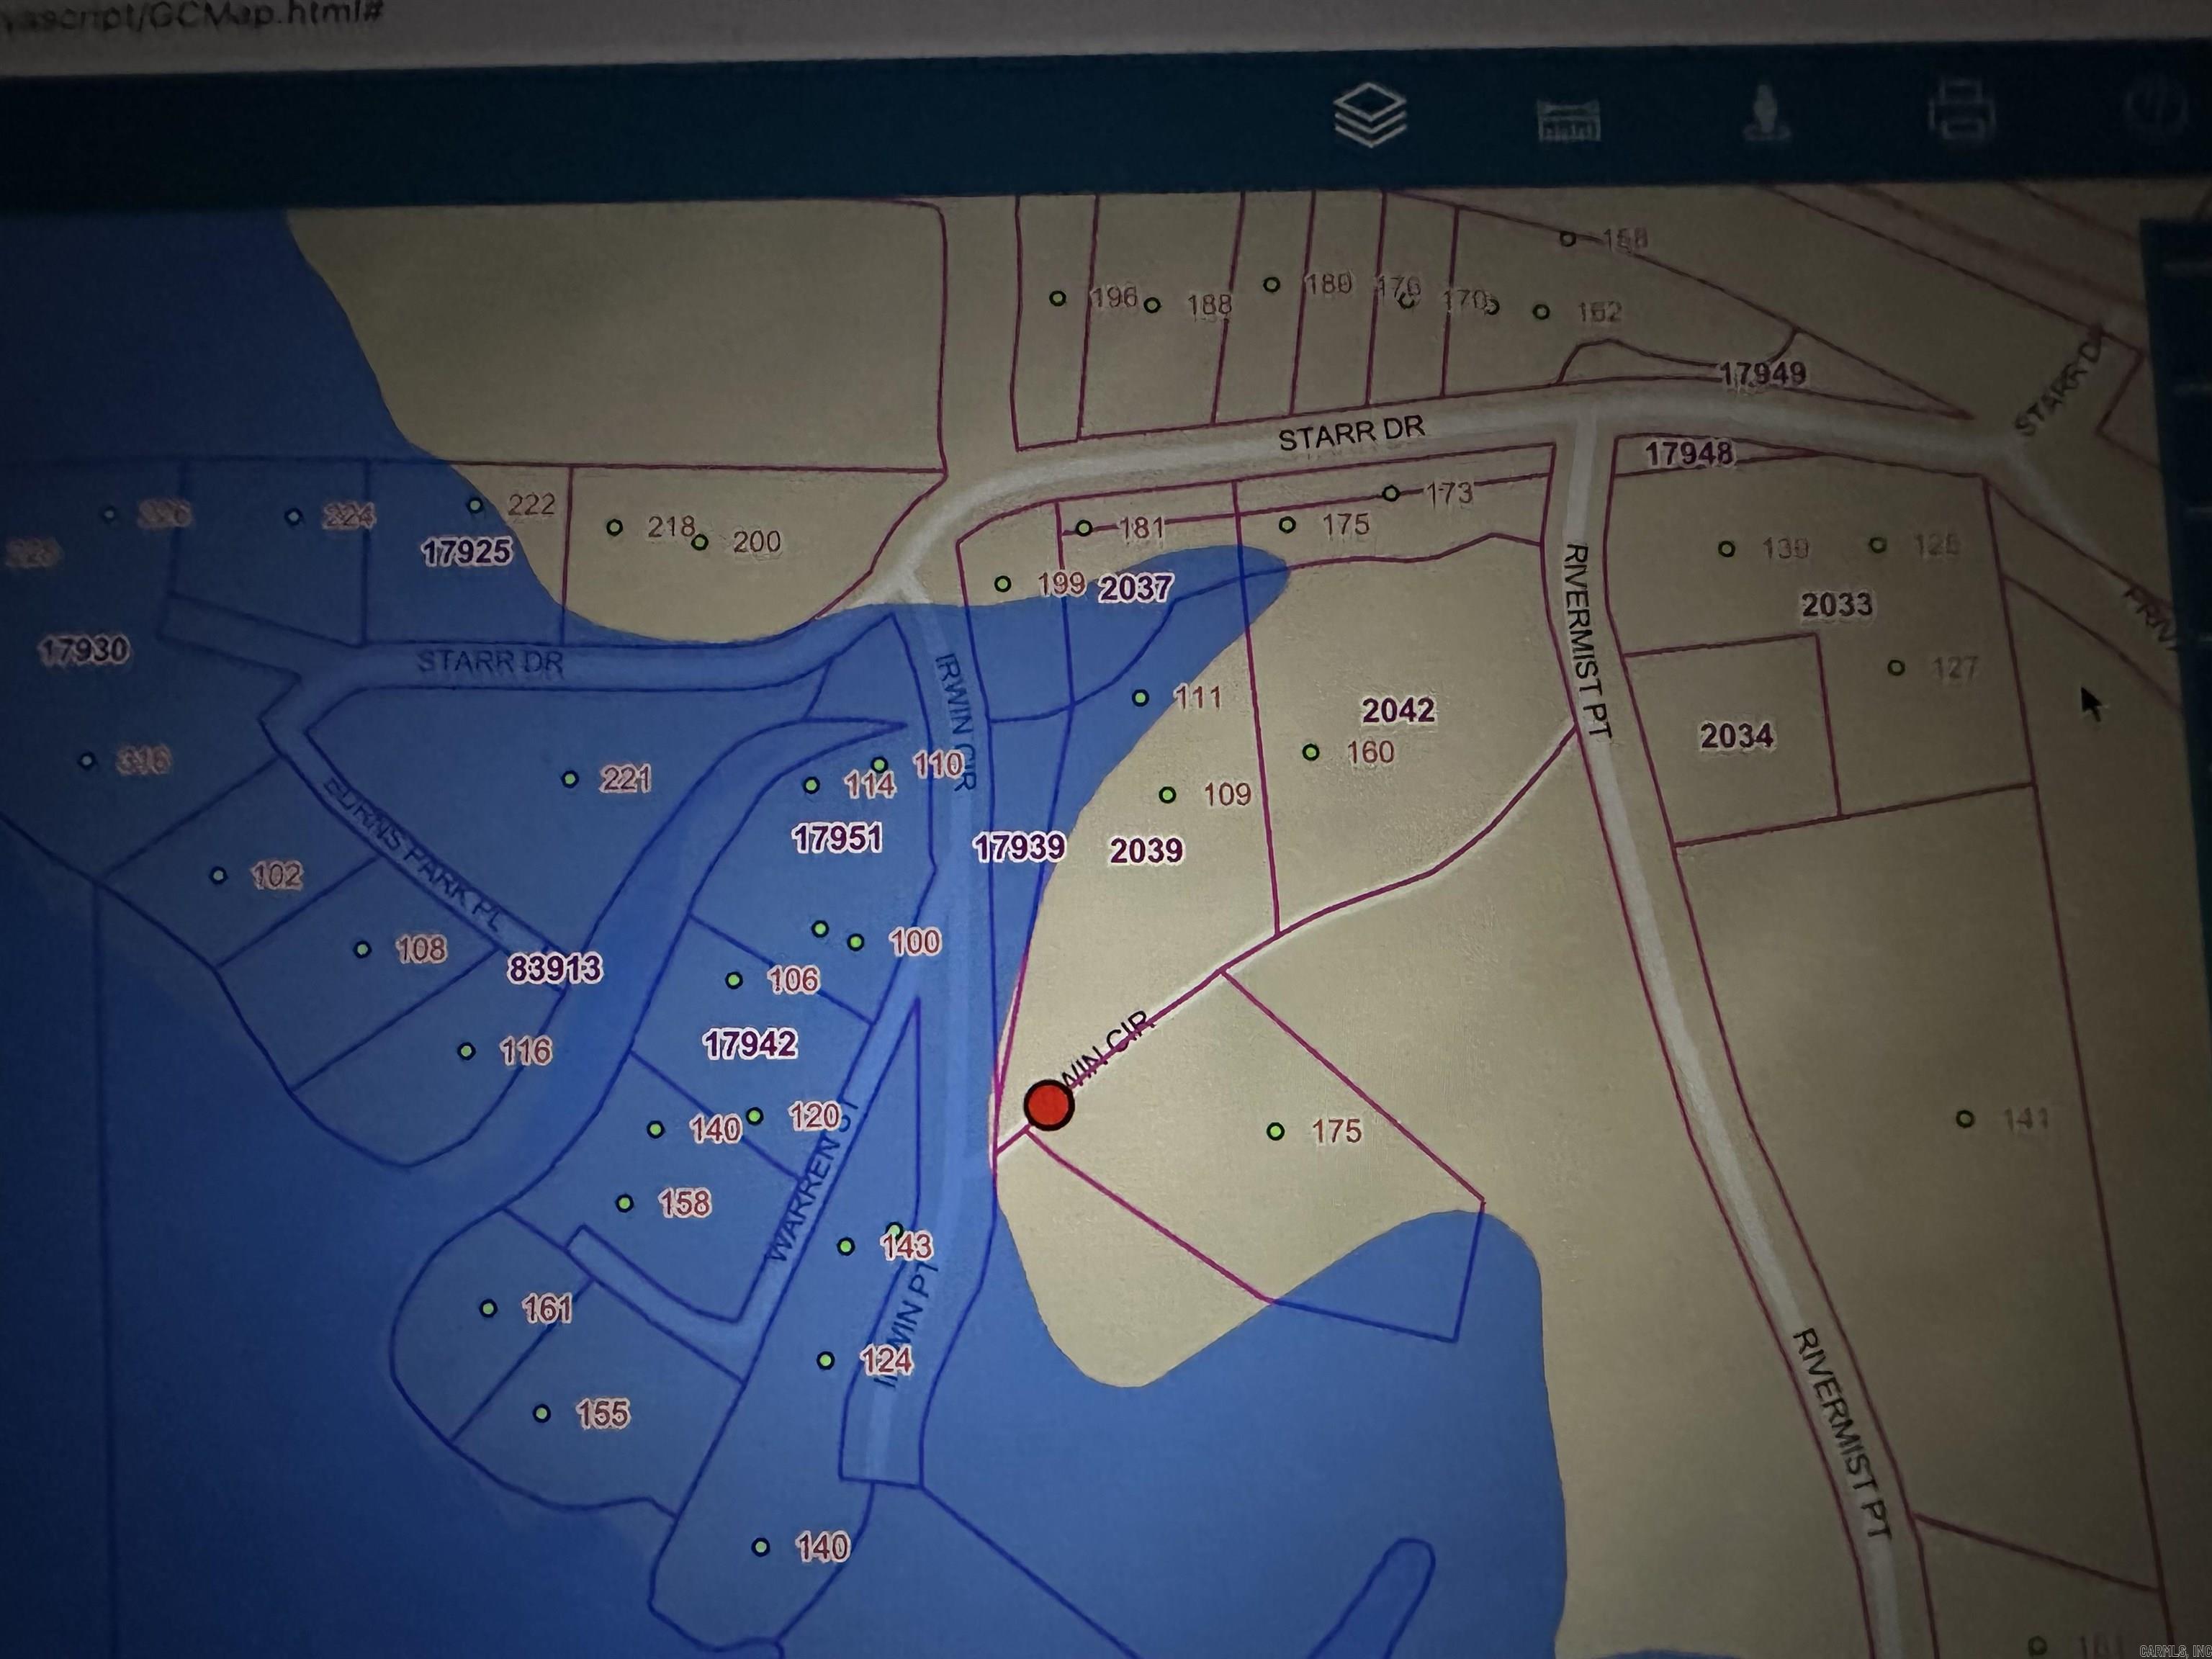Select address point 175 near red marker
This screenshot has height=1659, width=2212.
coord(1276,1131)
